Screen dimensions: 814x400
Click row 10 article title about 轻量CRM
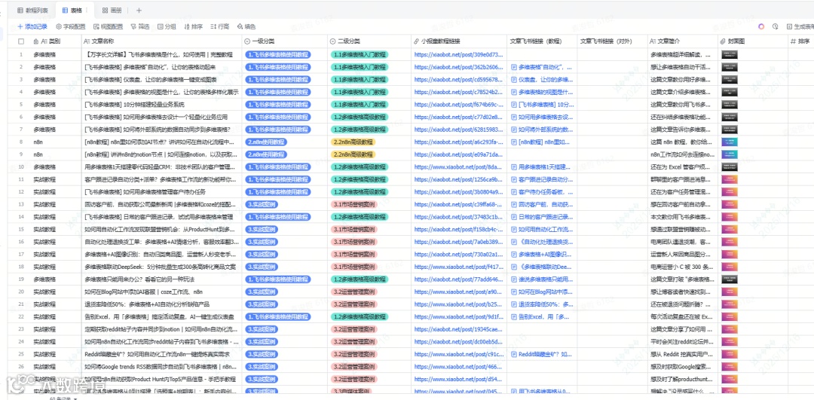coord(161,166)
